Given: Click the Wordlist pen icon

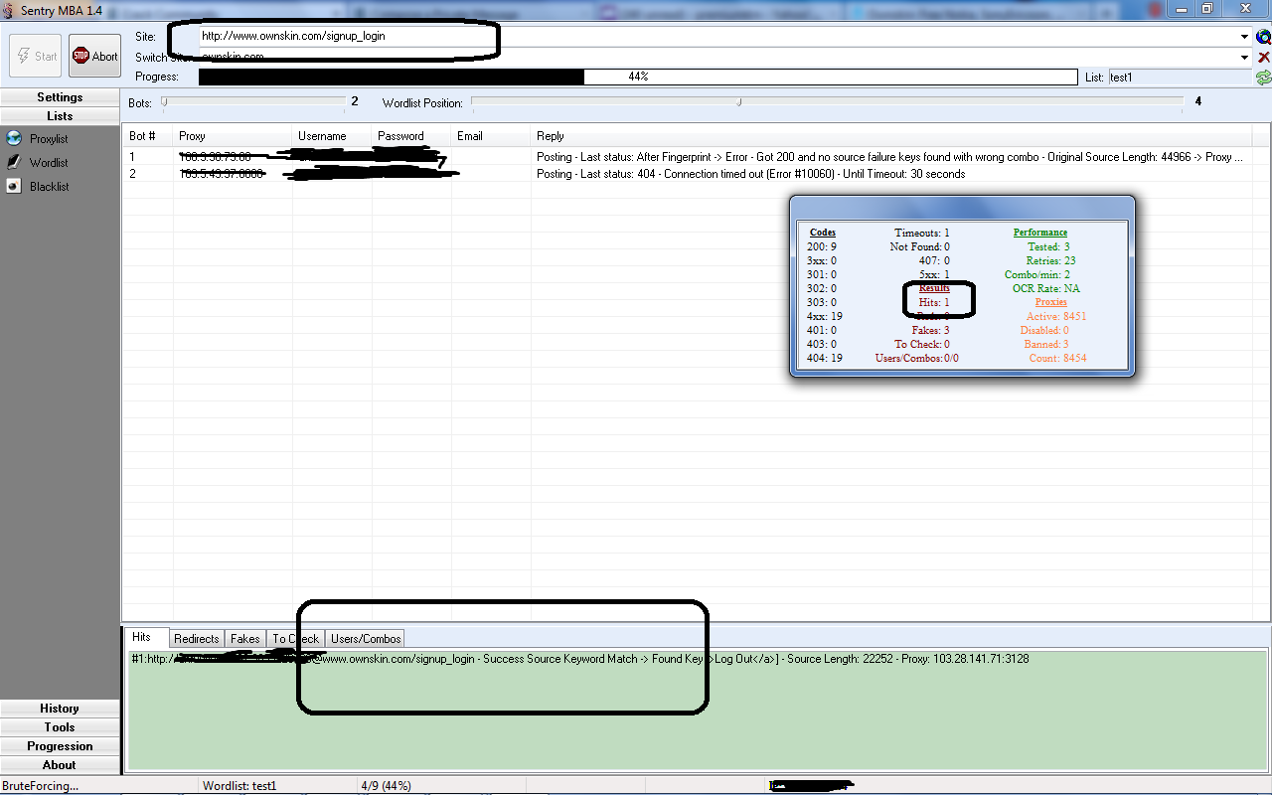Looking at the screenshot, I should coord(14,162).
